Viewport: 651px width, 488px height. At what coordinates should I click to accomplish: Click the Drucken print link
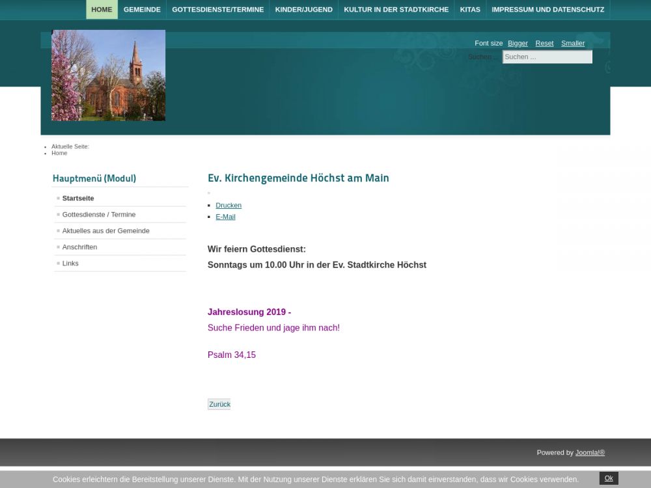[x=229, y=206]
